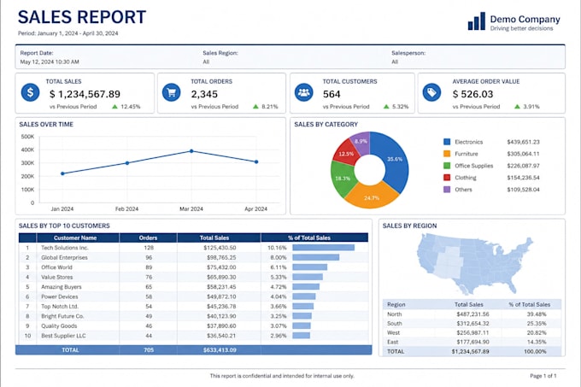Image resolution: width=581 pixels, height=387 pixels.
Task: Click the Demo Company bar chart logo
Action: 477,21
